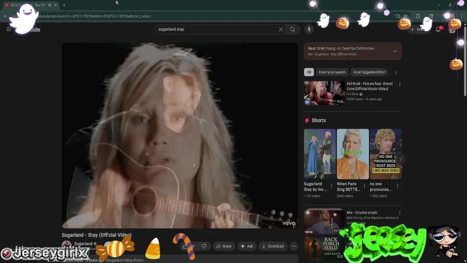The width and height of the screenshot is (467, 263).
Task: Go back using the browser back arrow
Action: click(x=5, y=16)
